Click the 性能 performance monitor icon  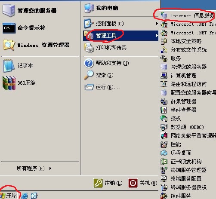click(x=164, y=144)
